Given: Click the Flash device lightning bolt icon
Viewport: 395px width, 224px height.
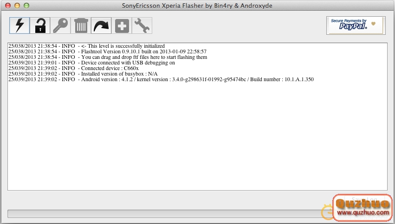Looking at the screenshot, I should pyautogui.click(x=19, y=26).
